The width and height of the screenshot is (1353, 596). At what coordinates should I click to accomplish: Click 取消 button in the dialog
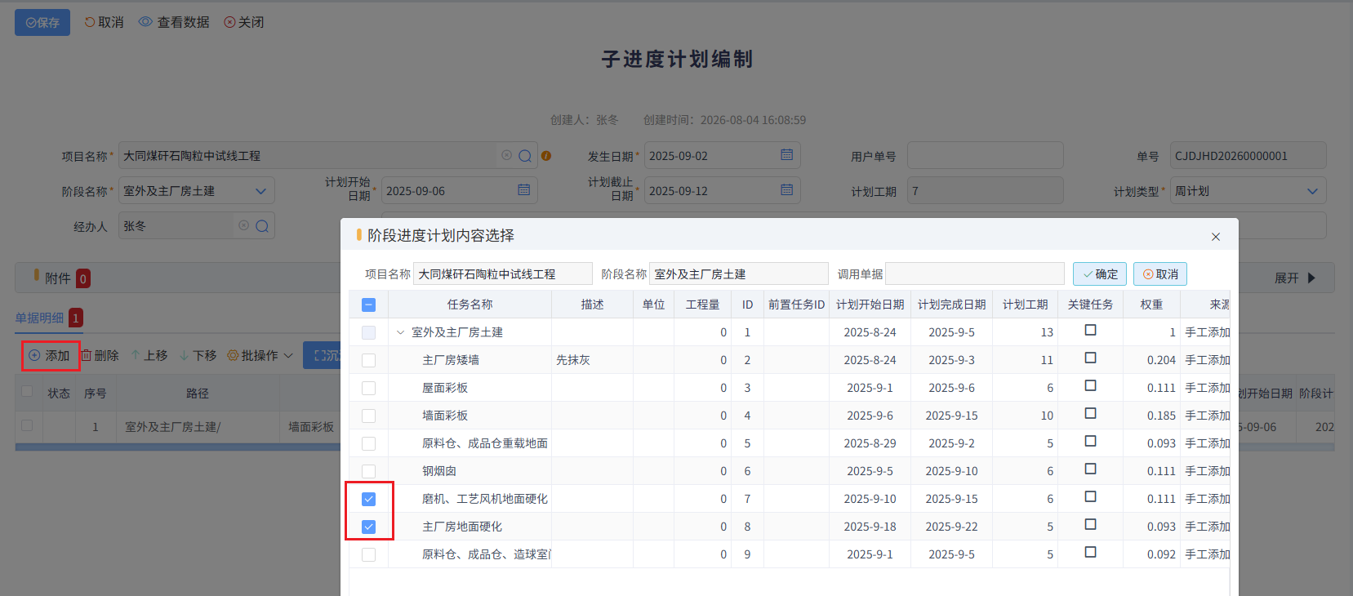[x=1160, y=274]
